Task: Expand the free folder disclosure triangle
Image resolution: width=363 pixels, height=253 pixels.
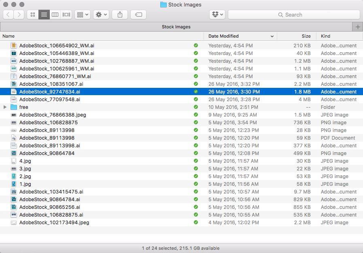Action: coord(5,107)
